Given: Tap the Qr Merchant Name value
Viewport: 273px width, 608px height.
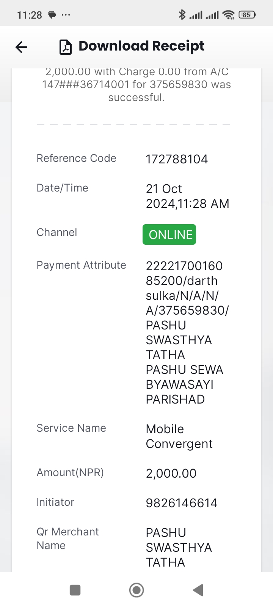Looking at the screenshot, I should click(179, 547).
